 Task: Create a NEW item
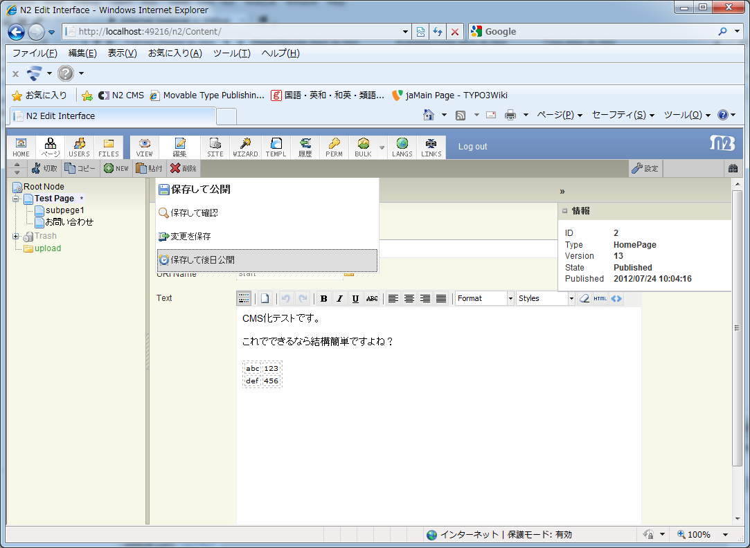click(116, 168)
